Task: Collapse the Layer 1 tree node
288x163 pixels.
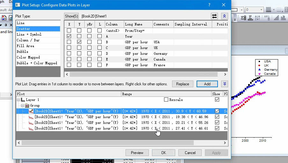Action: 18,100
